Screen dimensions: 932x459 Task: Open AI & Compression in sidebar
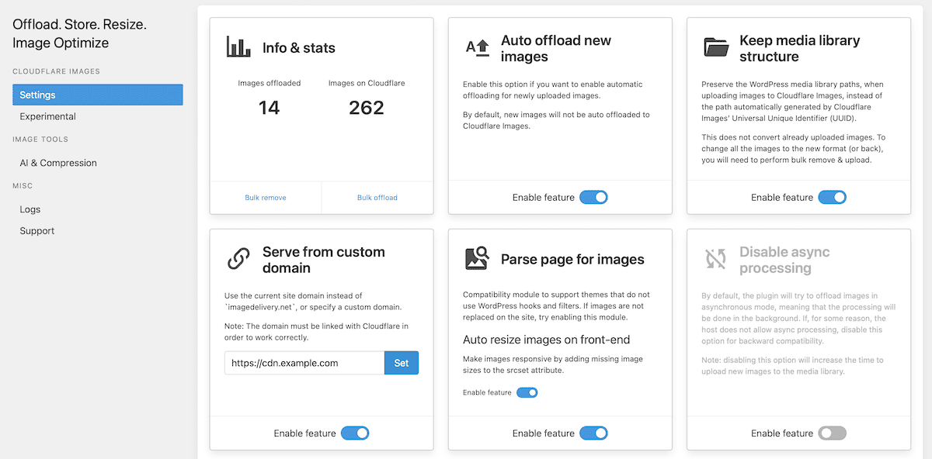(58, 163)
